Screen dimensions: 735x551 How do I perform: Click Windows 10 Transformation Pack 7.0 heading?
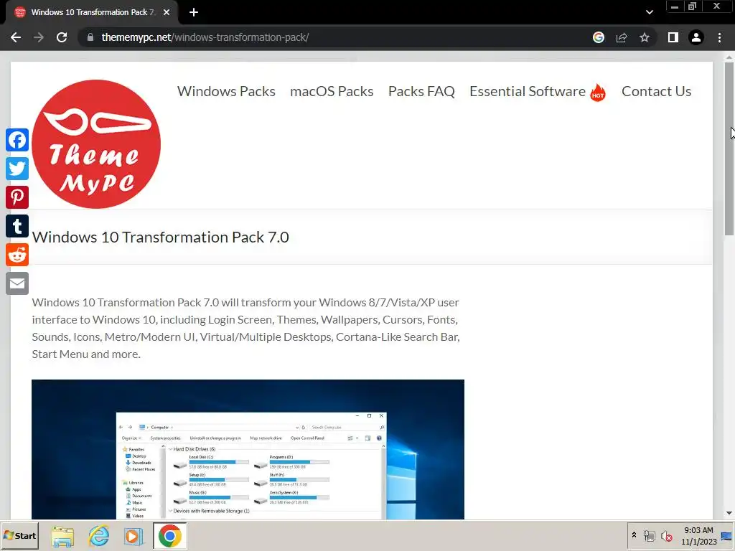[160, 237]
